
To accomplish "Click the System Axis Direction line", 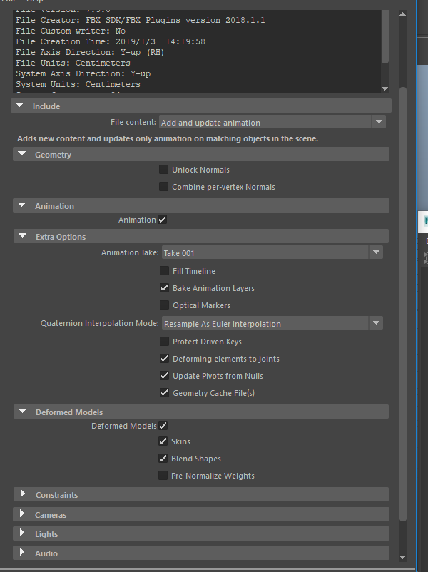I will pos(83,73).
